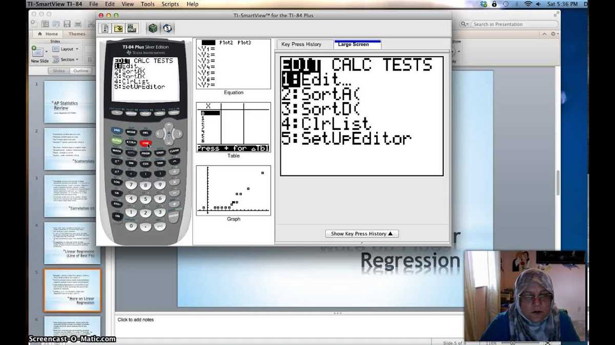The image size is (615, 345).
Task: Click Show Key Press History button
Action: click(362, 234)
